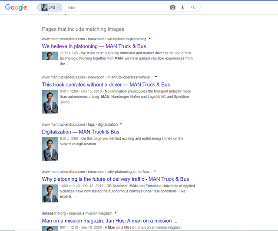Viewport: 278px width, 231px height.
Task: Open 'Man on a mission magazin' result
Action: coord(109,221)
